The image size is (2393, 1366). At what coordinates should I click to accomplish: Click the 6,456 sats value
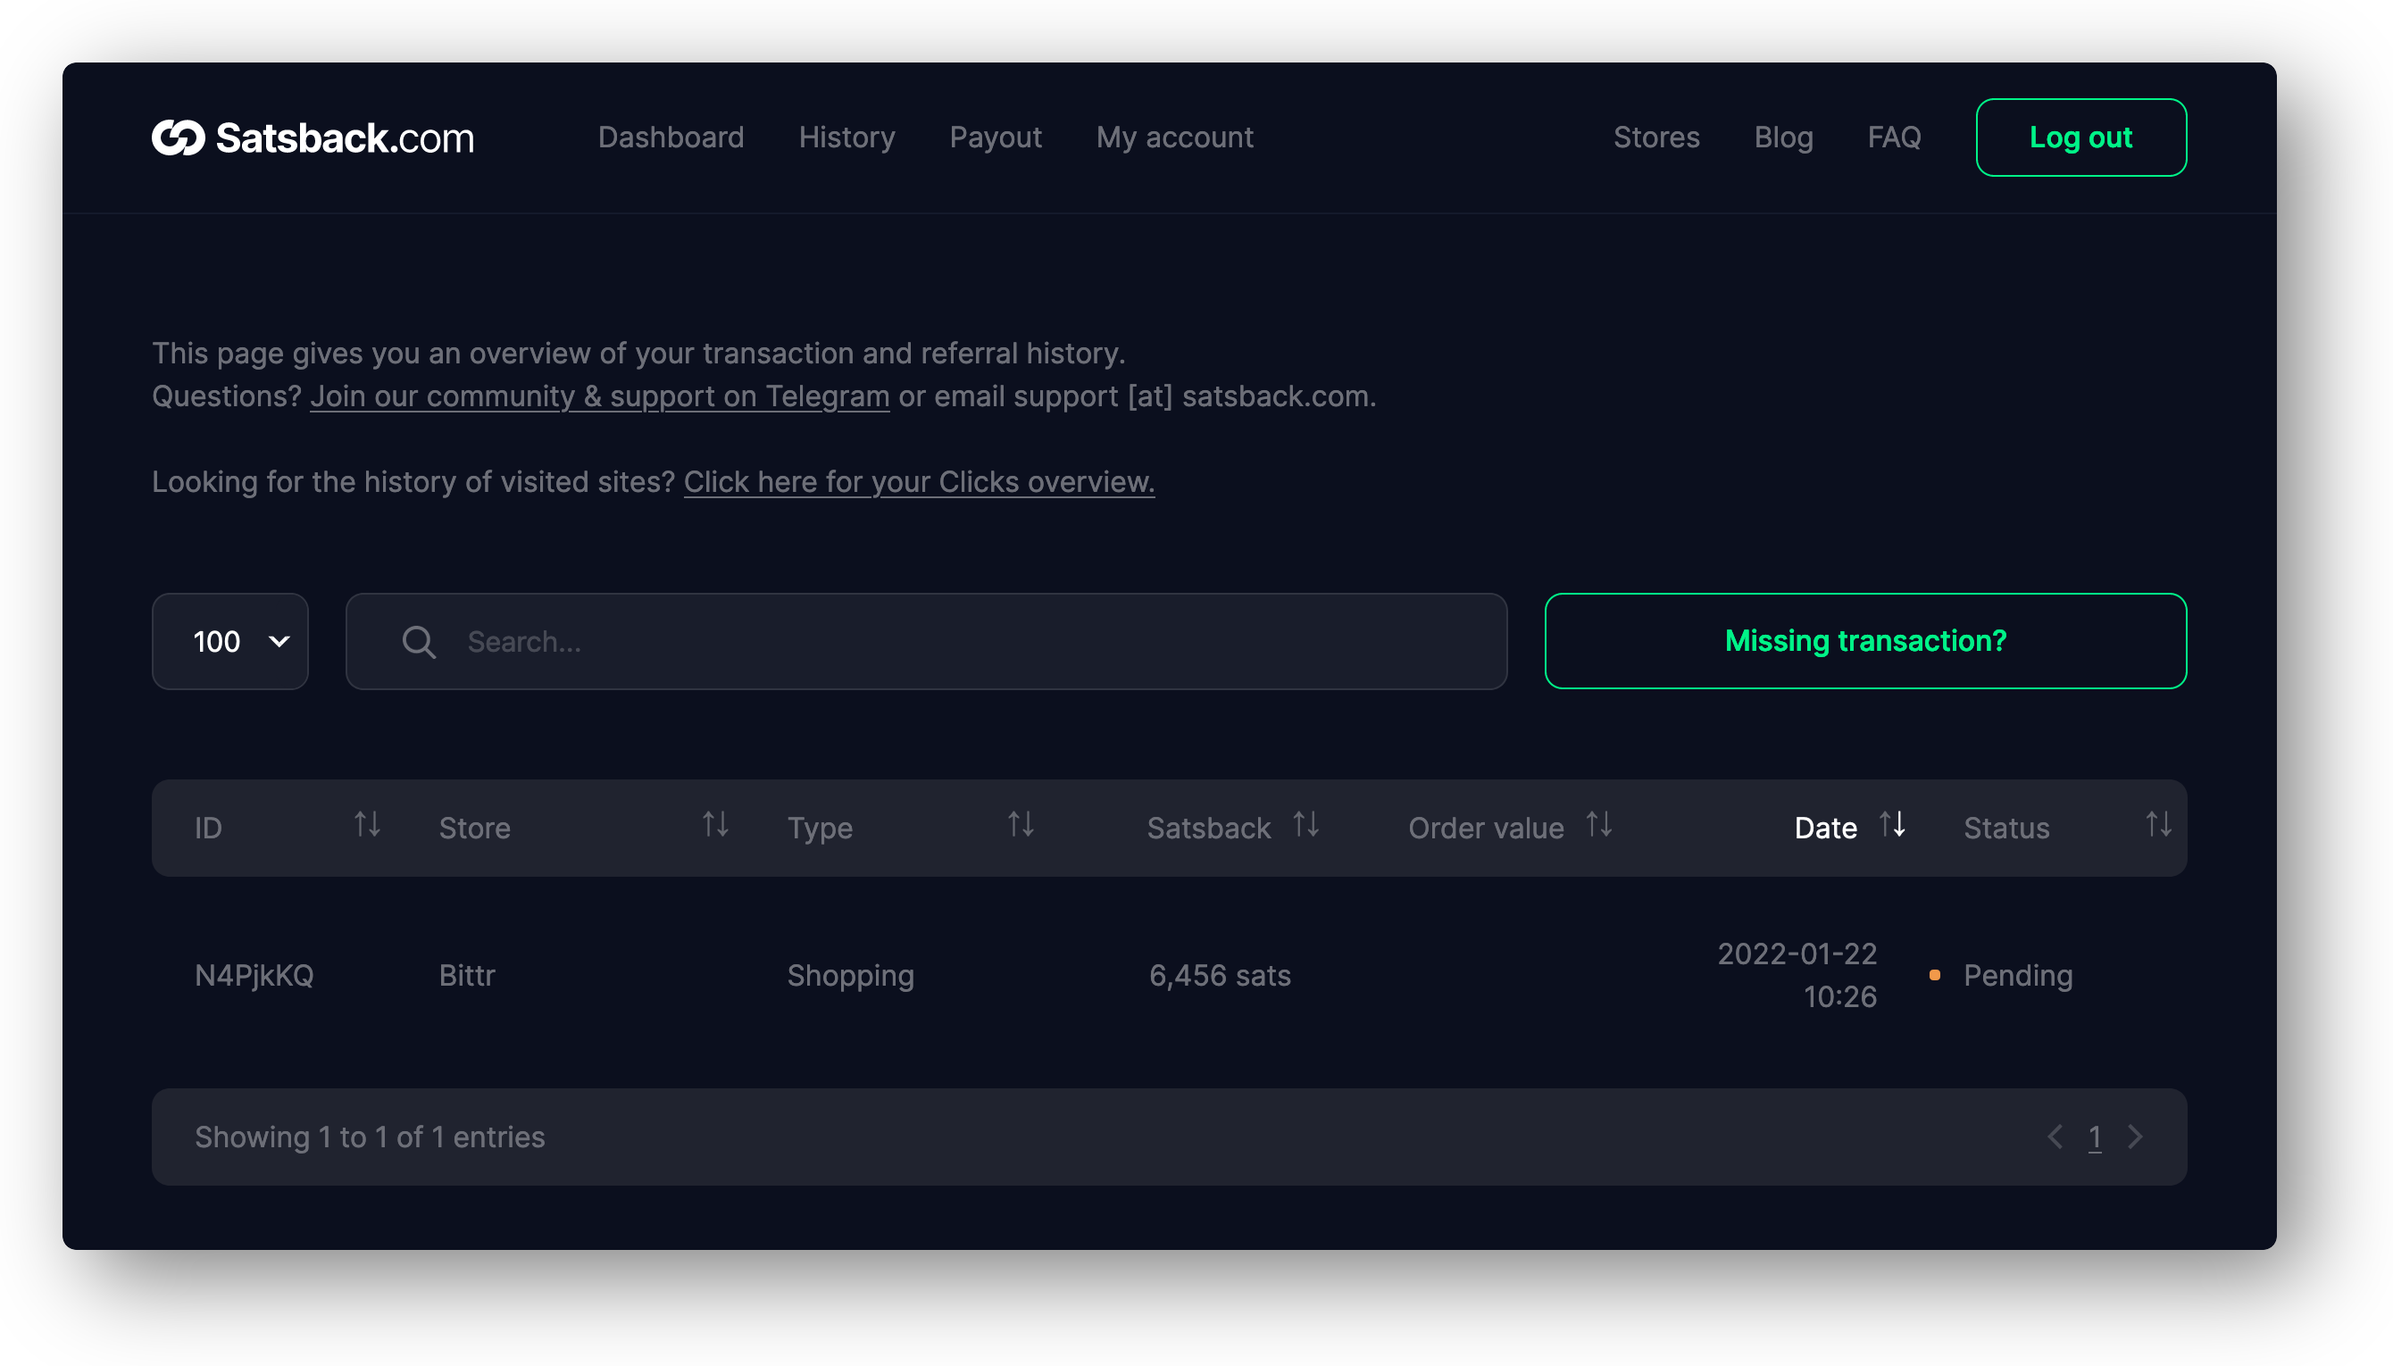click(x=1220, y=976)
